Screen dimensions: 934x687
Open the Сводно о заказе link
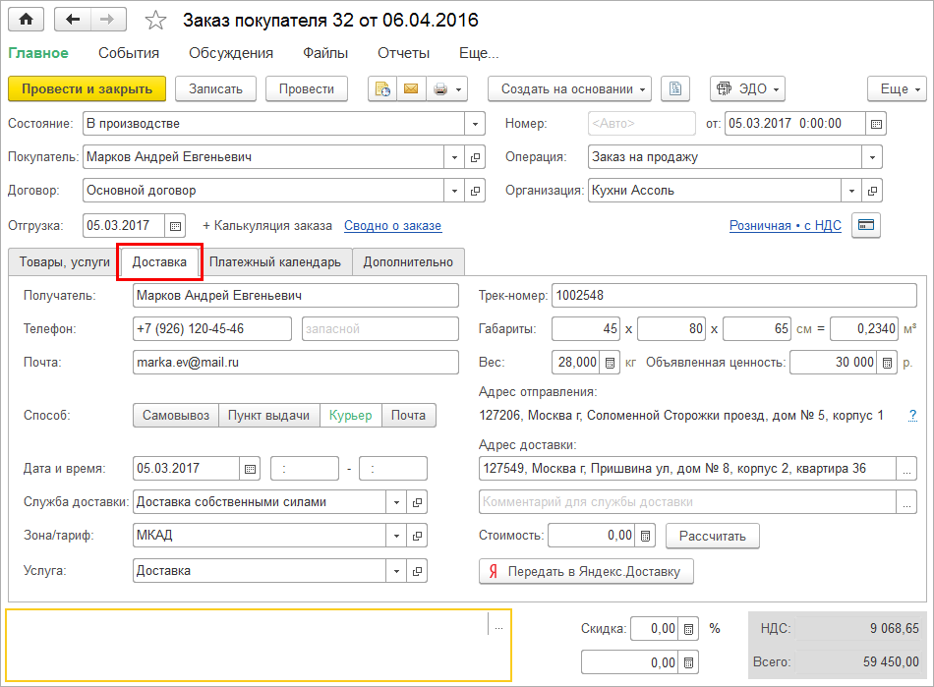click(392, 225)
